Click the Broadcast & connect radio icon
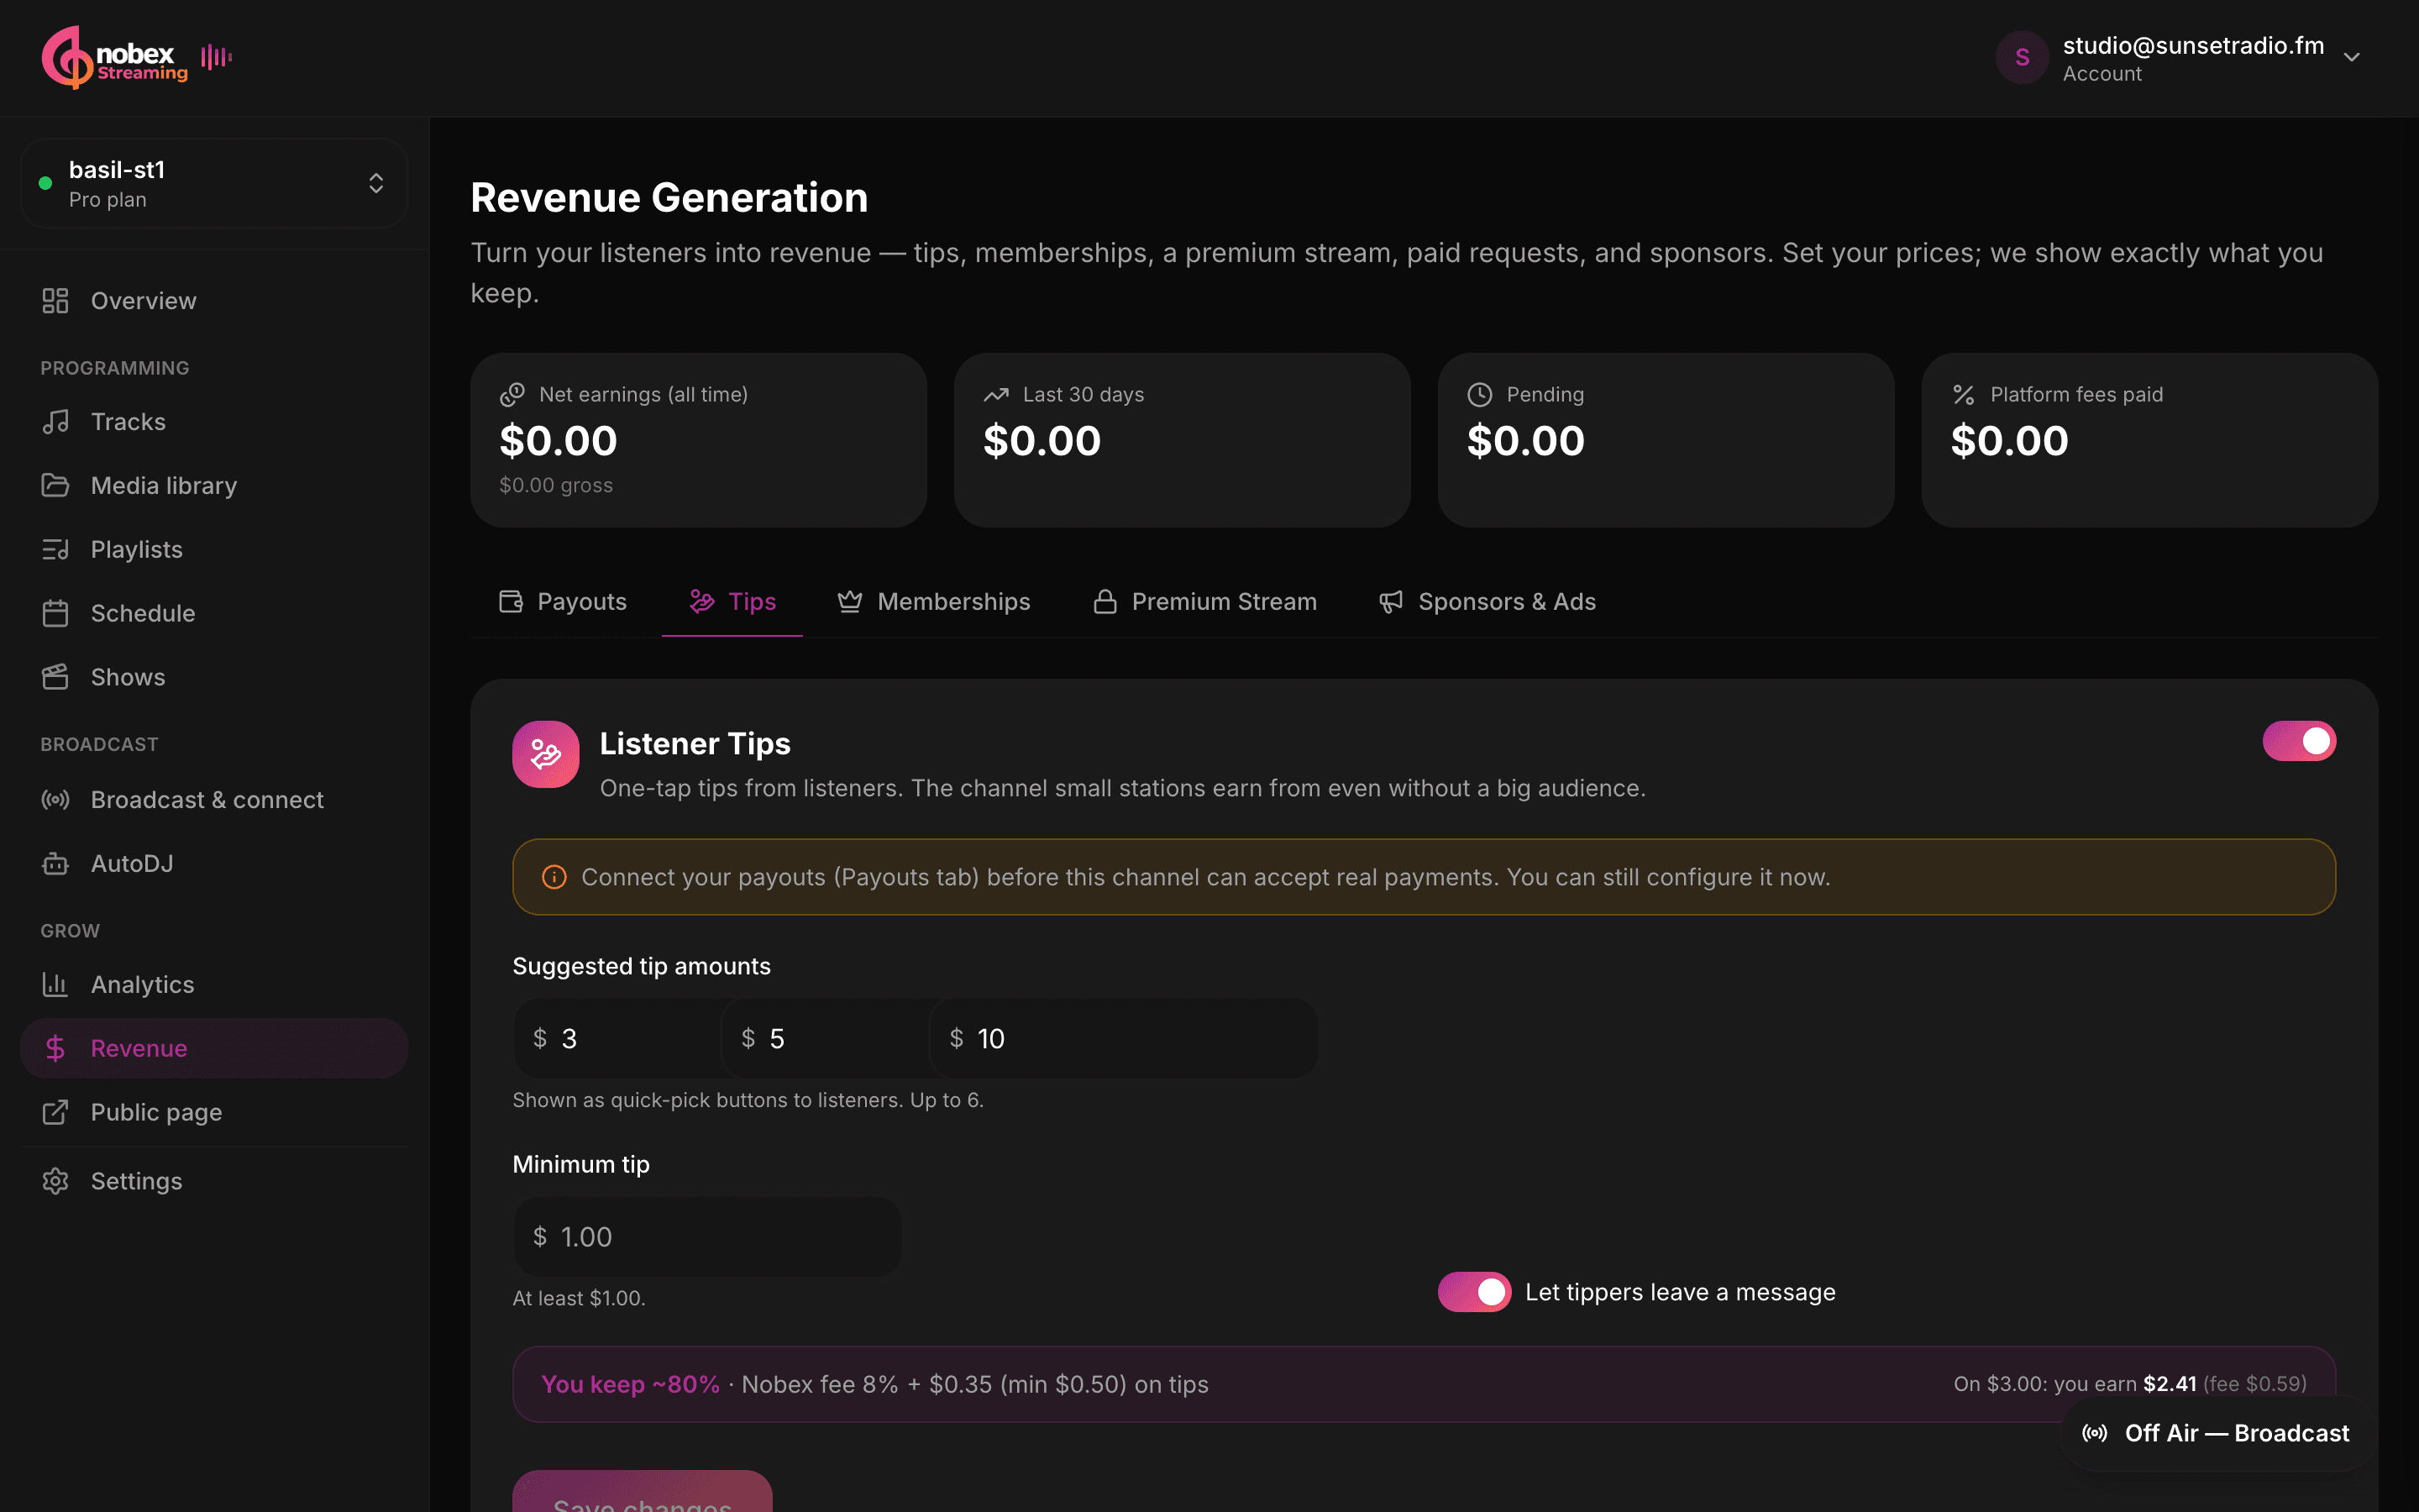2419x1512 pixels. click(x=55, y=800)
